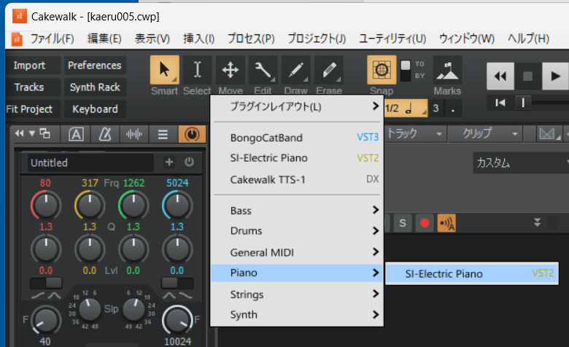
Task: Open the ユーティリティ(U) menu
Action: [x=392, y=39]
